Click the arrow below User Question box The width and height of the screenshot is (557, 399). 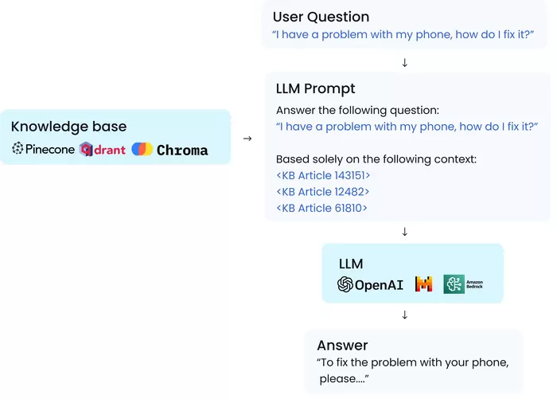point(404,63)
